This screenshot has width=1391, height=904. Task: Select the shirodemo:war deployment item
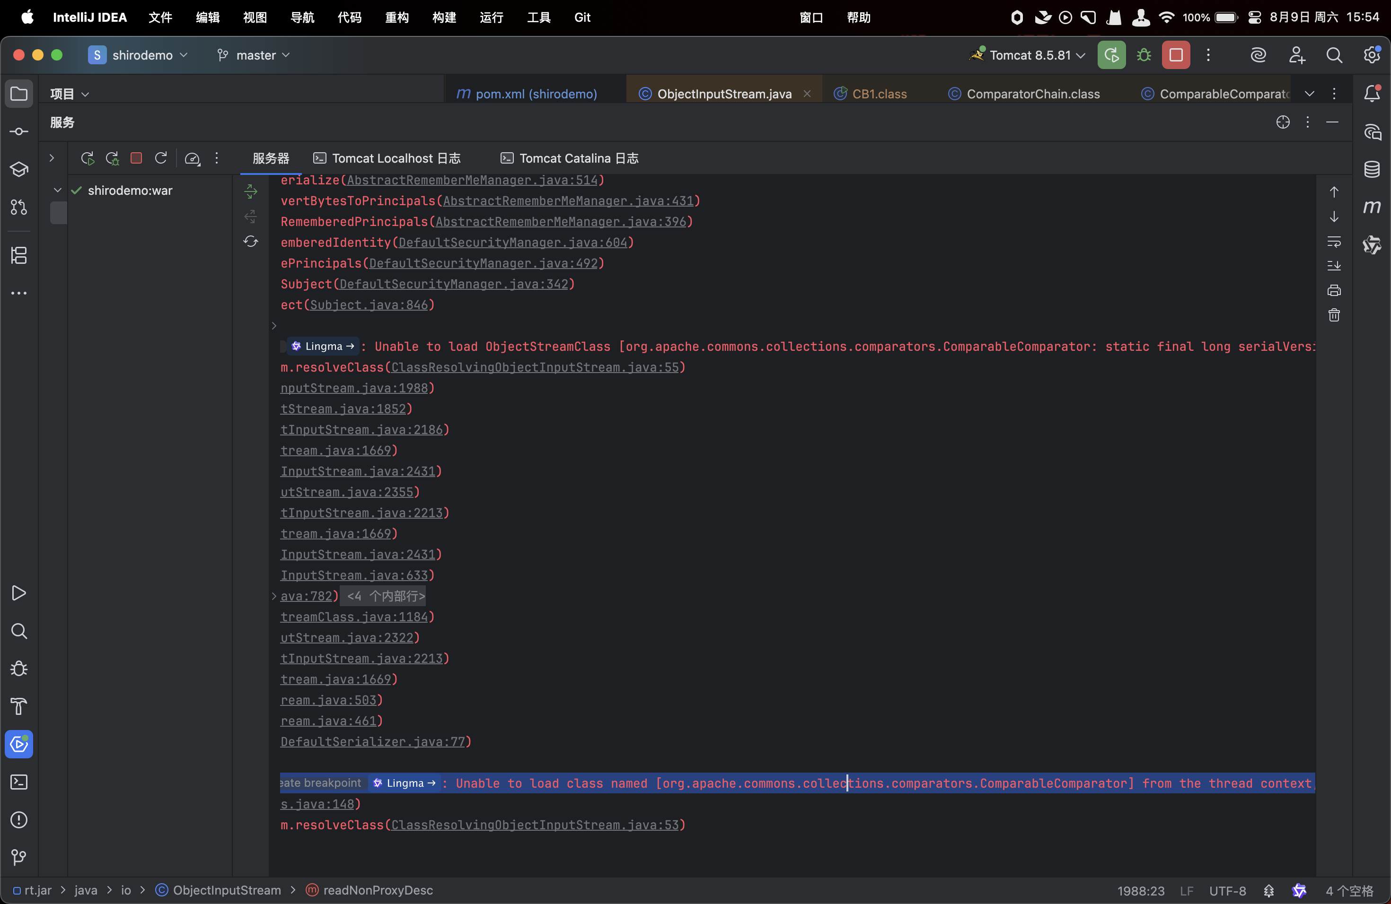click(x=130, y=191)
